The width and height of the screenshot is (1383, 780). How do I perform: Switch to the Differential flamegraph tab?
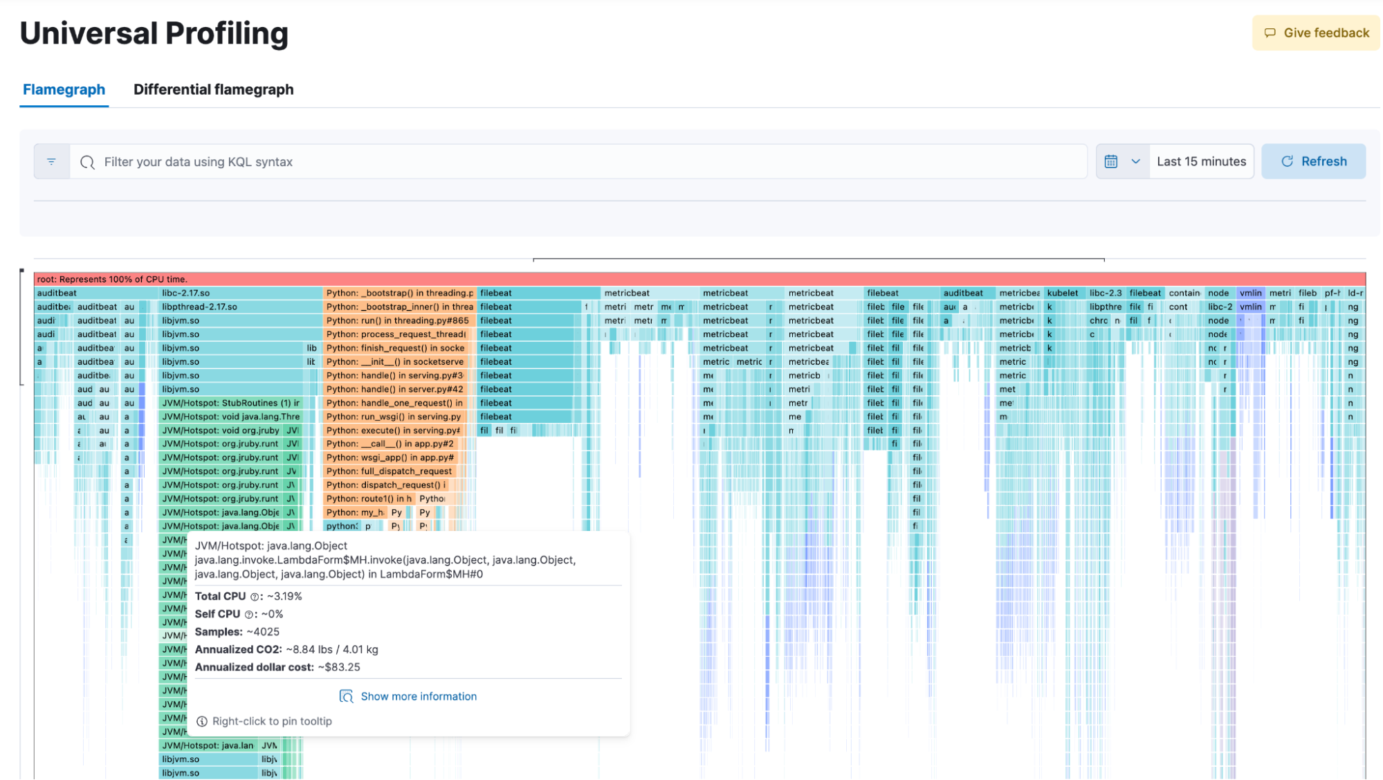click(214, 89)
